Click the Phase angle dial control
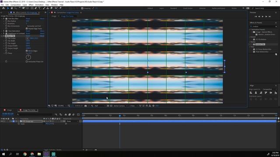Image resolution: width=280 pixels, height=157 pixels. click(28, 57)
